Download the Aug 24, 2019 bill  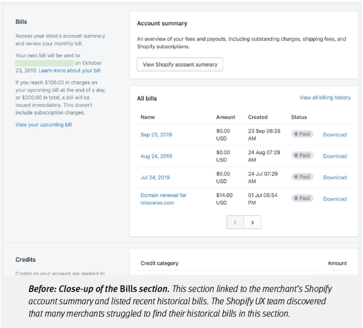(335, 156)
